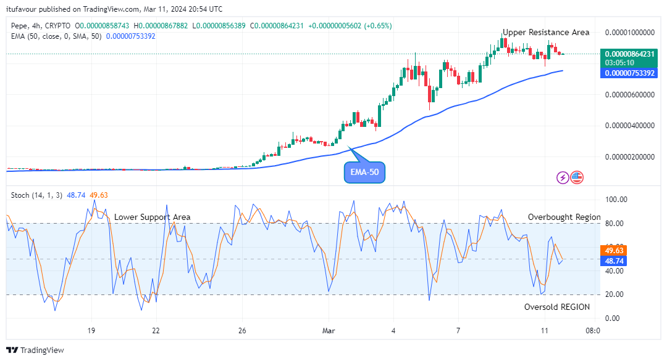Click the Overbought Region label
667x361 pixels.
click(x=564, y=217)
